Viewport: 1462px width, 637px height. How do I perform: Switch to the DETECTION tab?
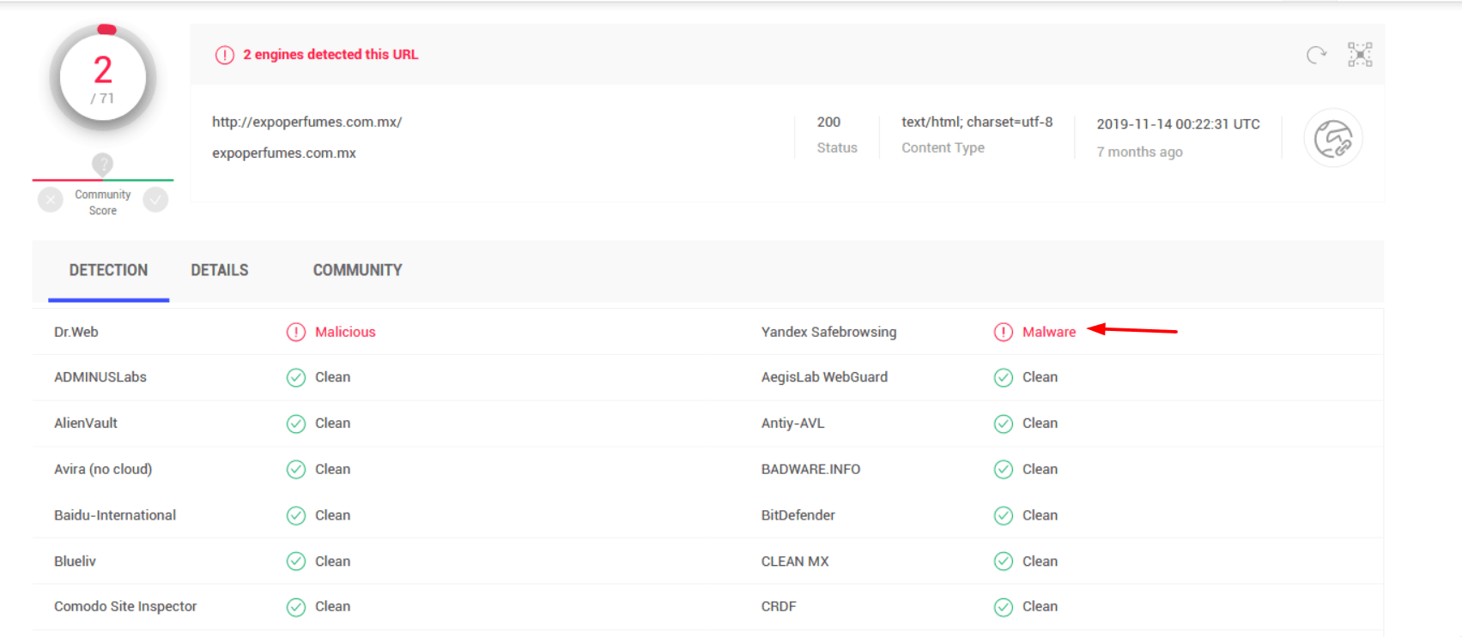tap(108, 270)
